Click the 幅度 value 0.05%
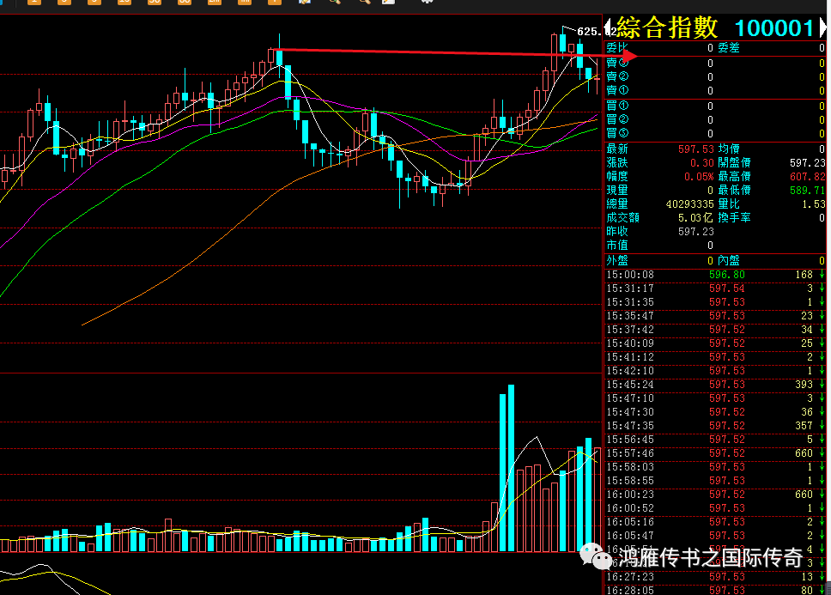Image resolution: width=831 pixels, height=595 pixels. point(699,176)
